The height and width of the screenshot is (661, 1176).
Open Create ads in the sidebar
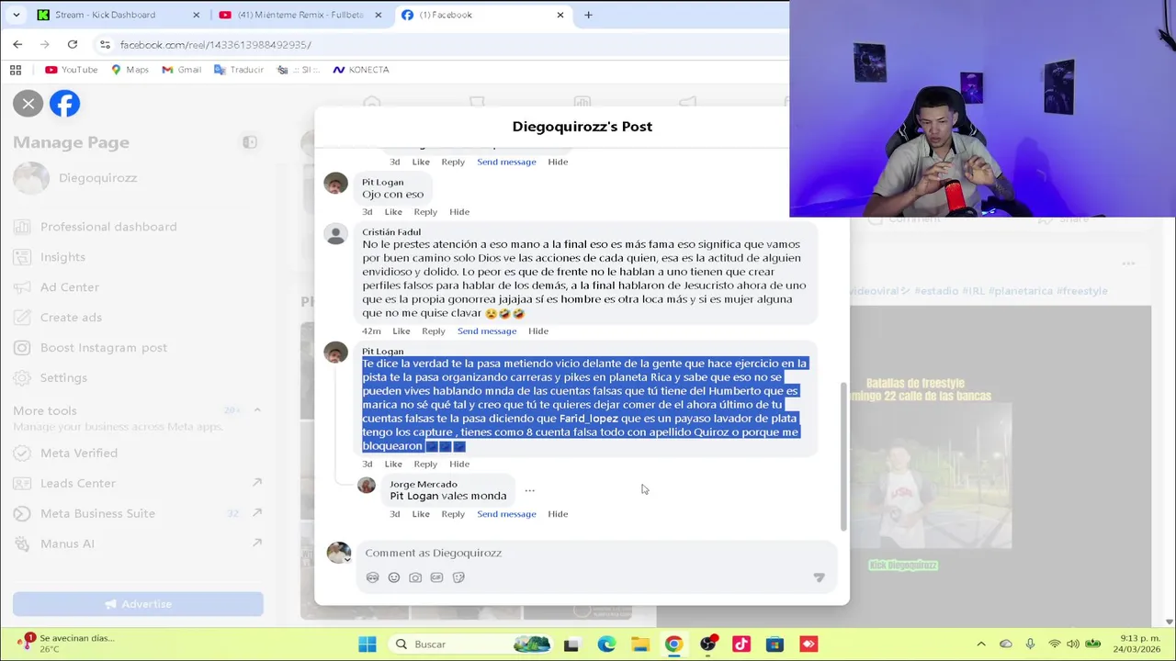coord(71,318)
